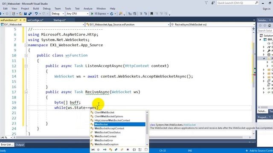Click the publish arrow icon in status bar
273x153 pixels.
click(x=247, y=151)
